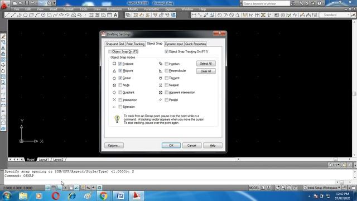Screen dimensions: 357x201
Task: Uncheck the Endpoint snap mode
Action: pyautogui.click(x=120, y=64)
